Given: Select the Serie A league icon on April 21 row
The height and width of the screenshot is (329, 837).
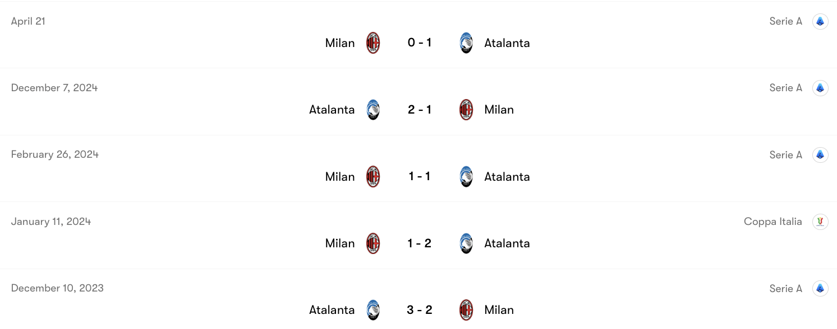Looking at the screenshot, I should 820,21.
